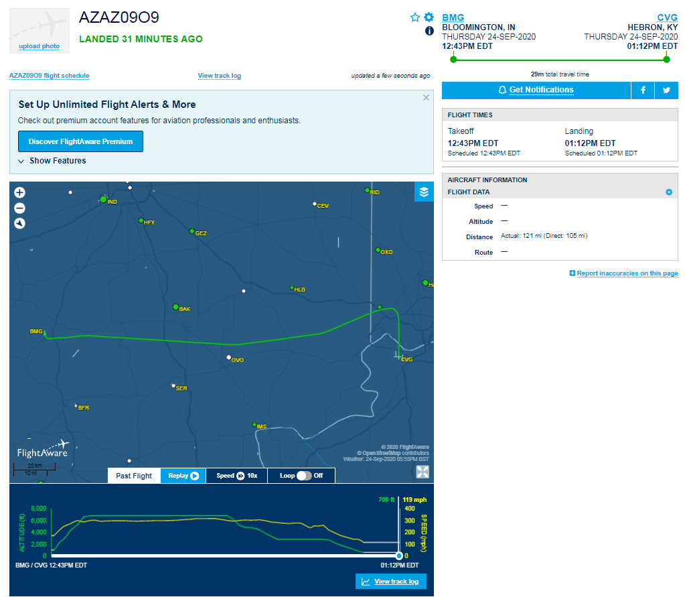Open flight data settings gear
The height and width of the screenshot is (597, 685).
coord(669,192)
